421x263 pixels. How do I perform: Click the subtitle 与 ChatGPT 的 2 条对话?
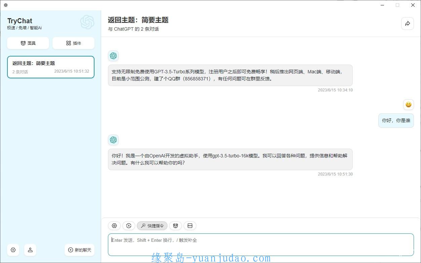pyautogui.click(x=133, y=29)
